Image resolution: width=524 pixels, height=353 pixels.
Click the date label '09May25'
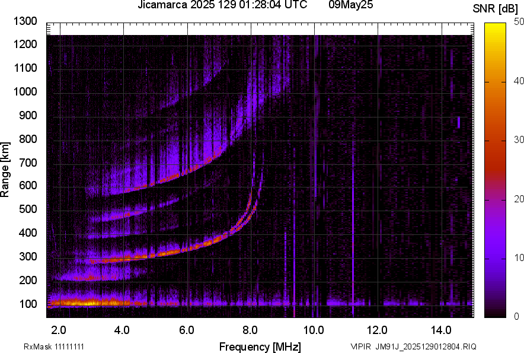coord(350,5)
